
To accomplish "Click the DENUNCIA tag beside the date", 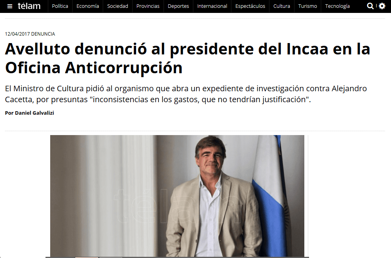I will point(43,34).
